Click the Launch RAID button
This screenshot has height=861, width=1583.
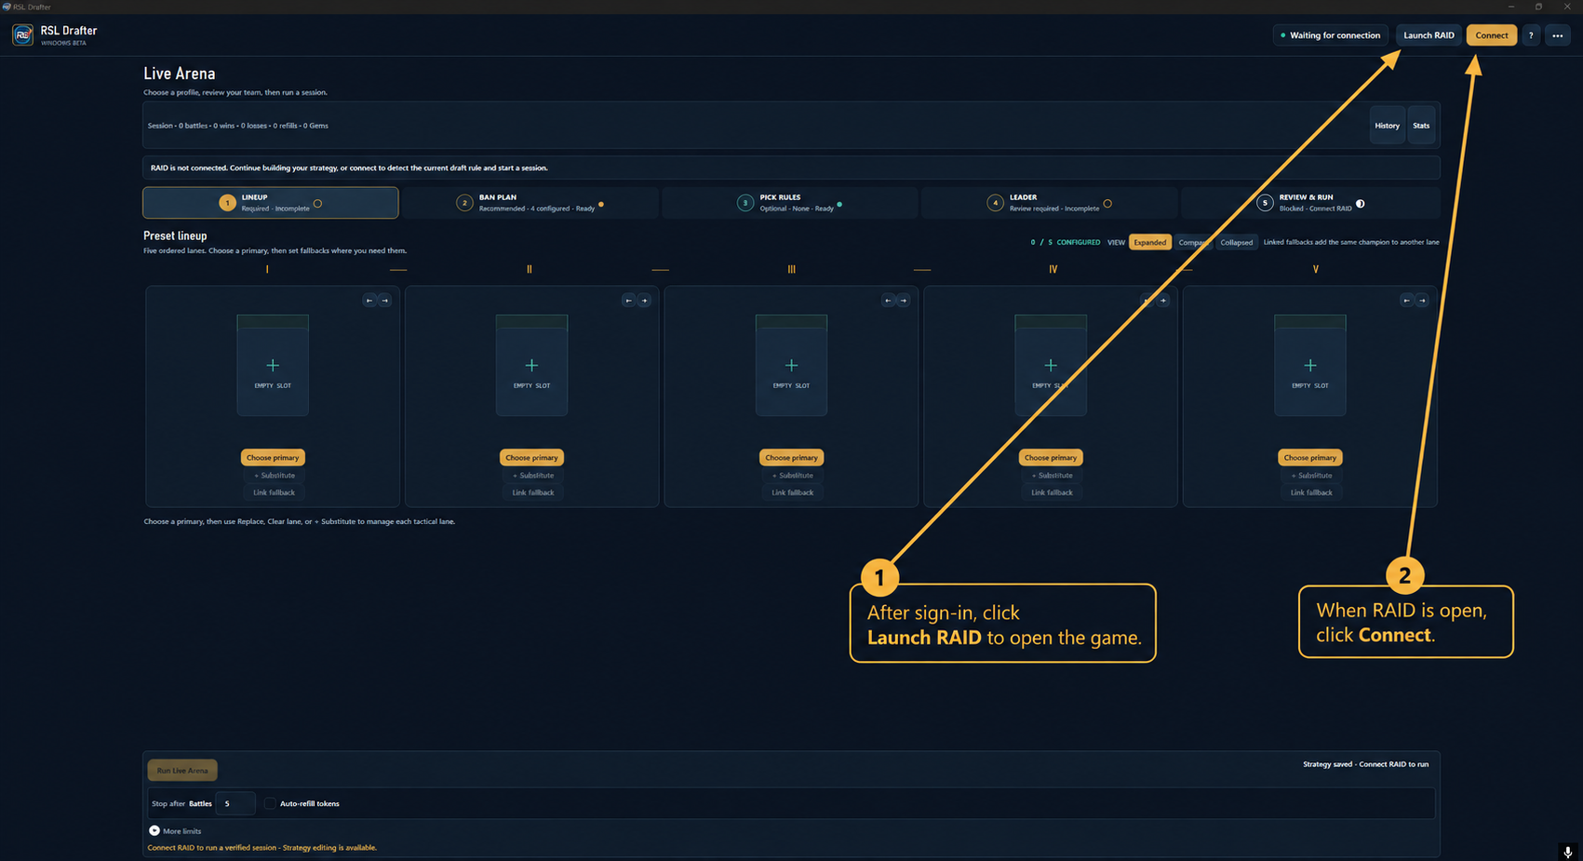[1429, 35]
